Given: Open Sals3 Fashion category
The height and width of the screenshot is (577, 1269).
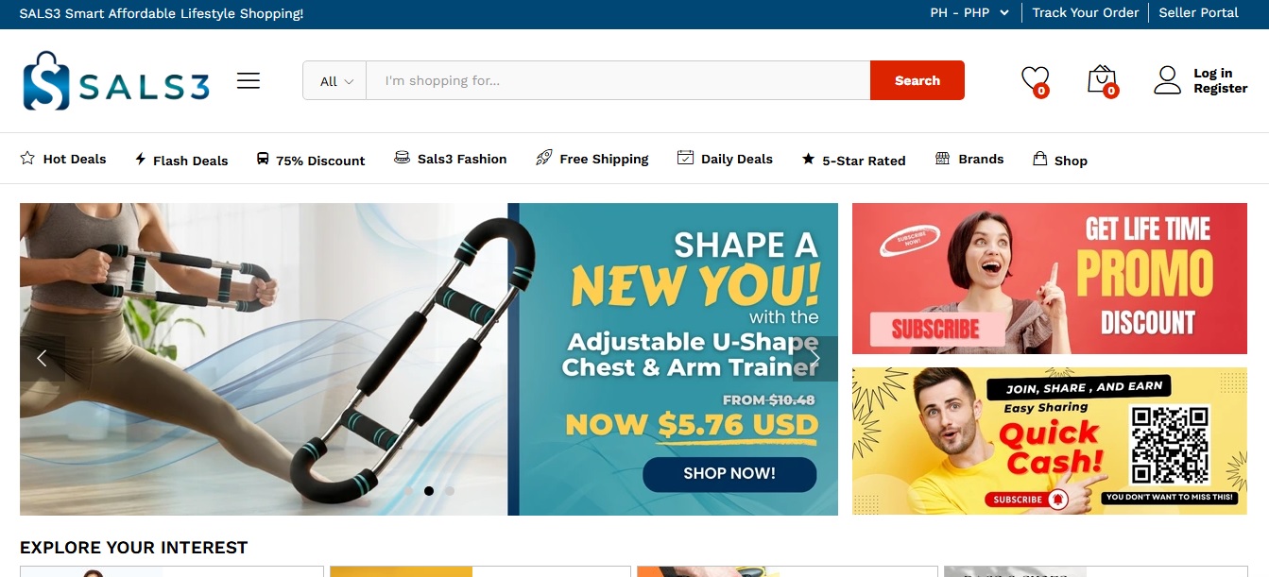Looking at the screenshot, I should (x=451, y=159).
